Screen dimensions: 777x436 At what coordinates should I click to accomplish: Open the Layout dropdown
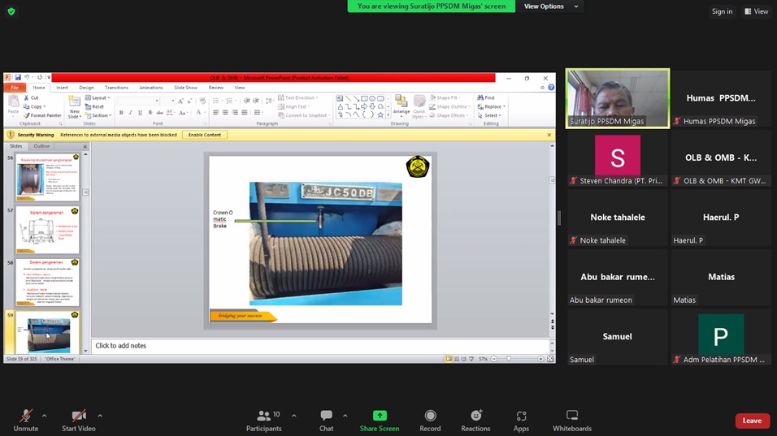[x=98, y=97]
